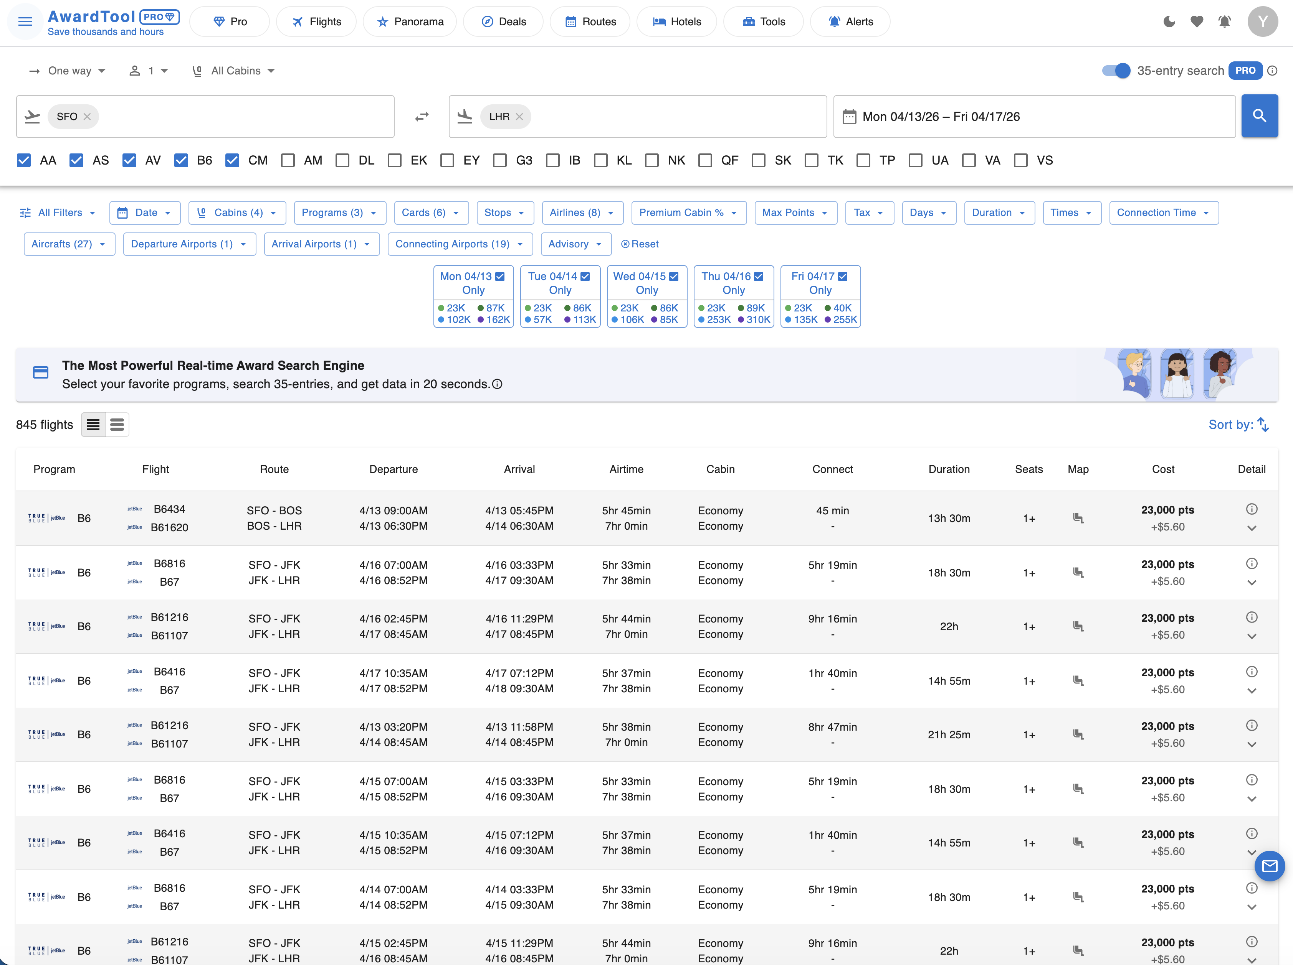Screen dimensions: 1293x965
Task: Open the mail contact floating button
Action: (1270, 866)
